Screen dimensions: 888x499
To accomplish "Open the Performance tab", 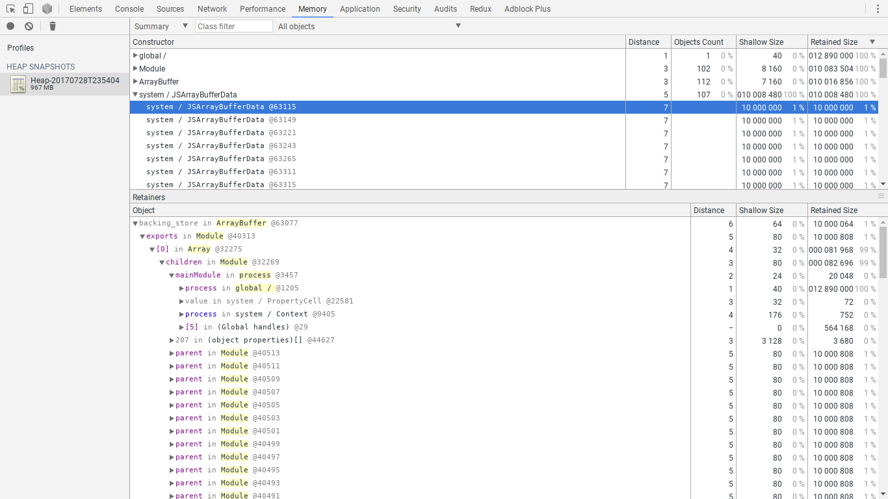I will pos(263,8).
